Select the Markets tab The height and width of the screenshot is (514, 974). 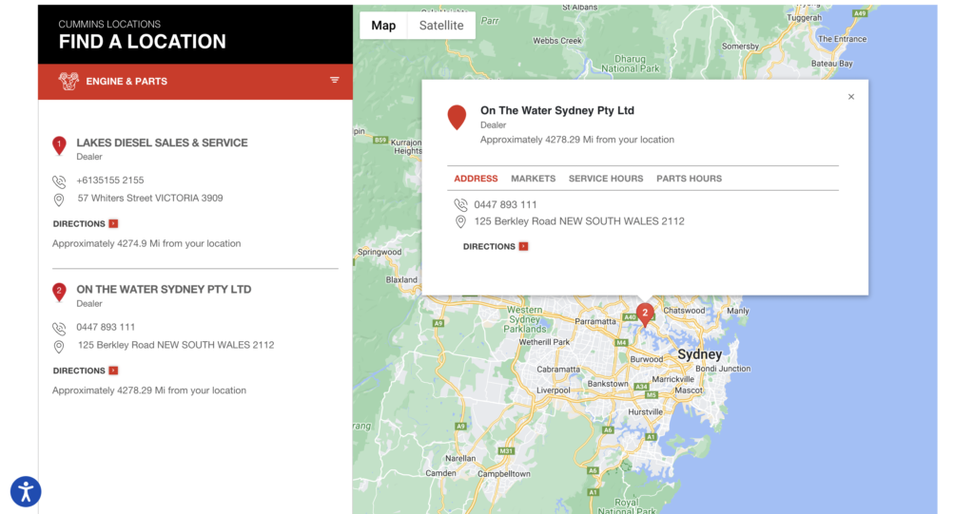coord(533,179)
